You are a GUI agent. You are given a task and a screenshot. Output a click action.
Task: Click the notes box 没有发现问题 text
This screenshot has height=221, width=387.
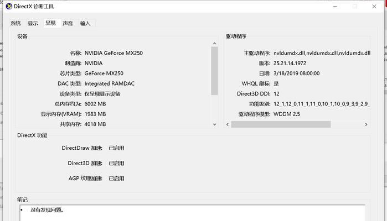click(x=47, y=209)
